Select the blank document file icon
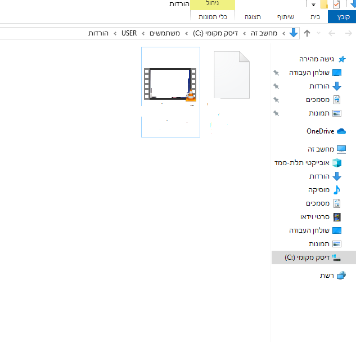356x342 pixels. [x=232, y=75]
